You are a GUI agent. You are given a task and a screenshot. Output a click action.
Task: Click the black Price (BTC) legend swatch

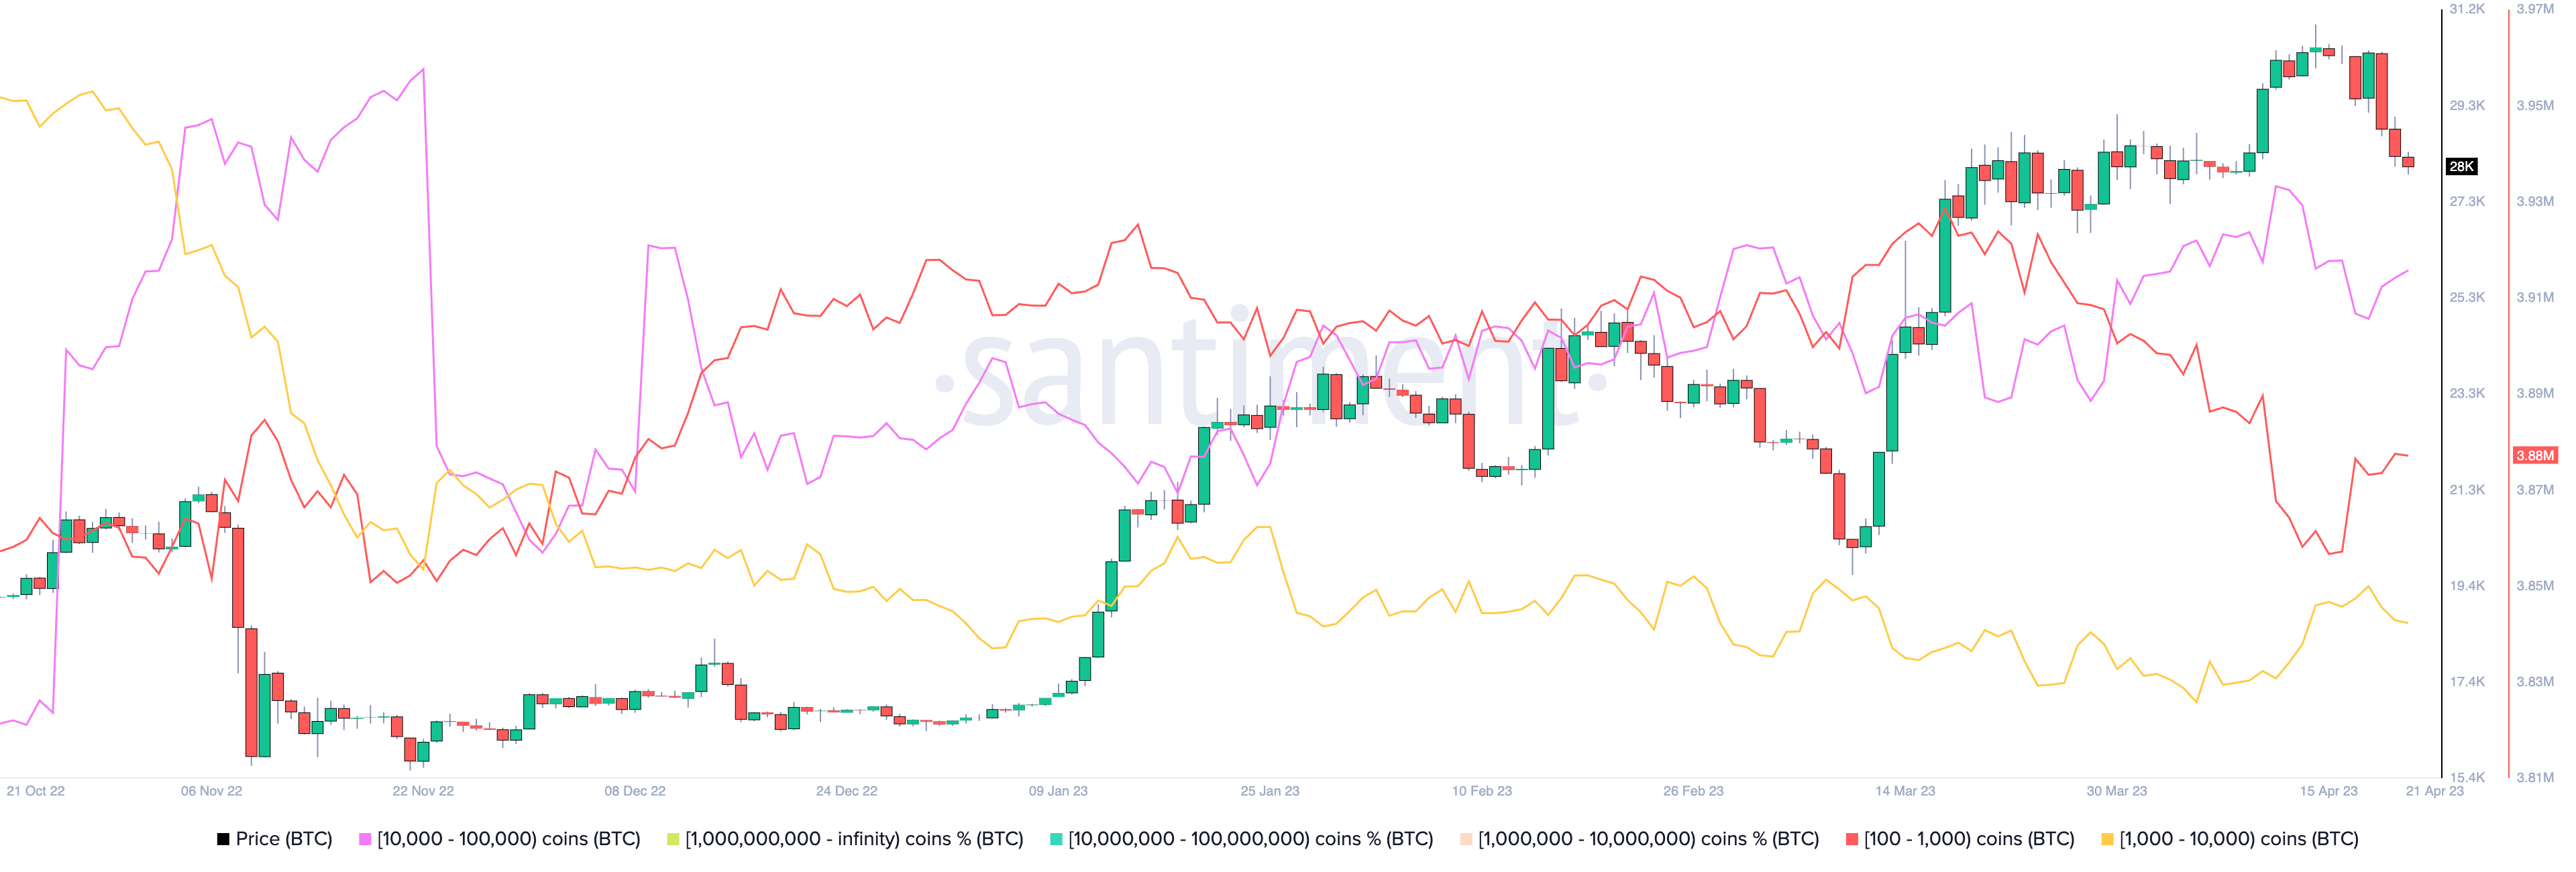pos(223,839)
